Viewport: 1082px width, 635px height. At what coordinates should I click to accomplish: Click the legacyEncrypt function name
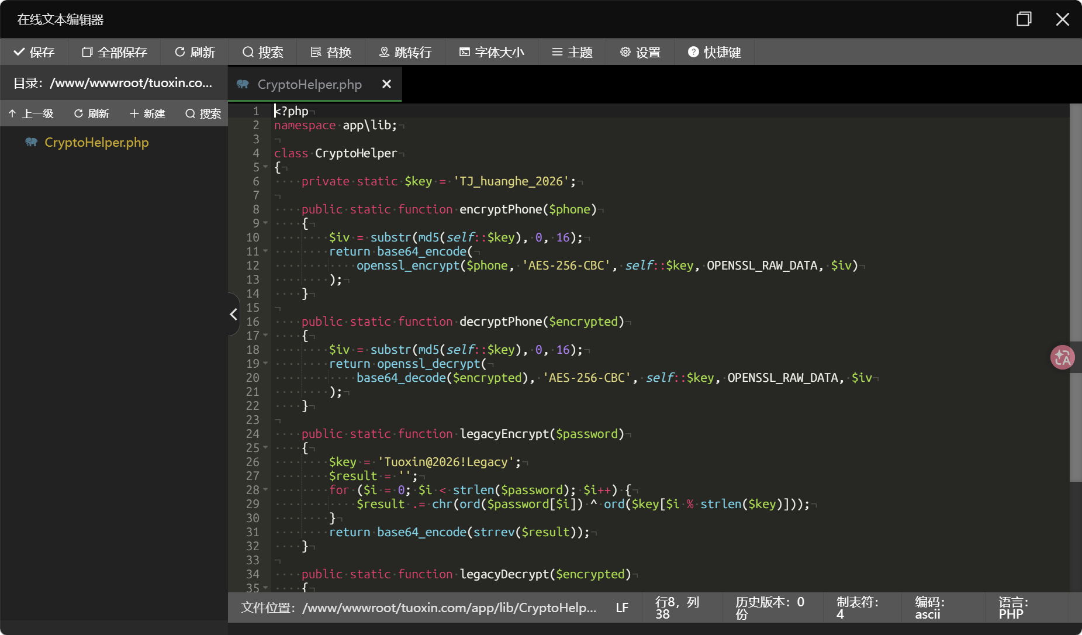(504, 433)
